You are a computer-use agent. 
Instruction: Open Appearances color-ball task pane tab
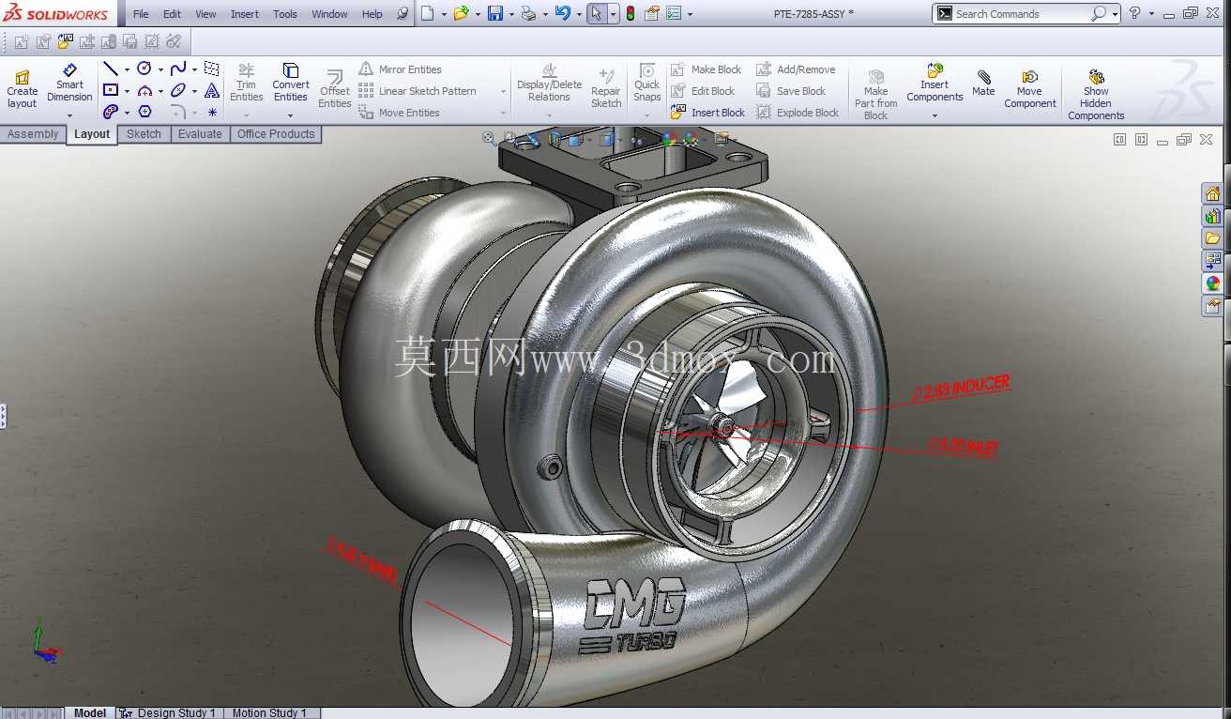pos(1213,283)
